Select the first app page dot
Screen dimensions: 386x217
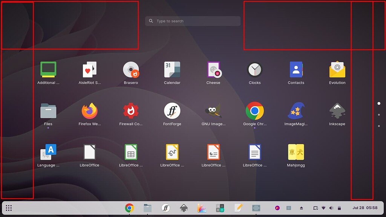(x=379, y=103)
